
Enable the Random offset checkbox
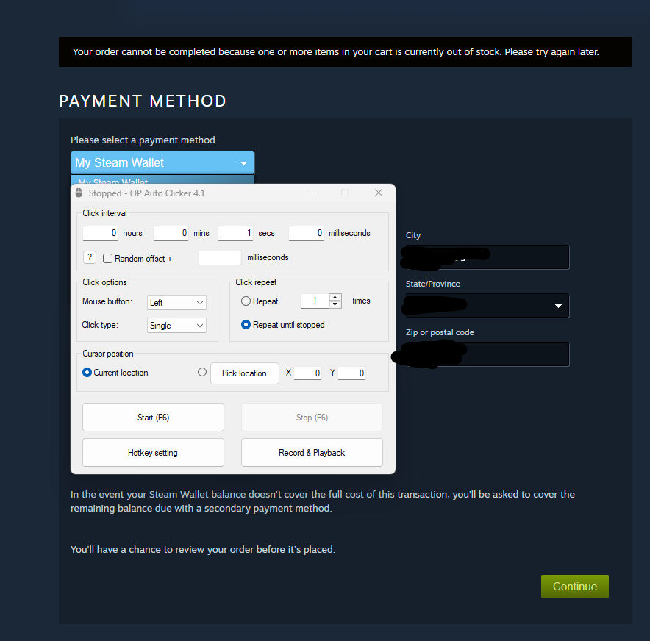(x=108, y=258)
